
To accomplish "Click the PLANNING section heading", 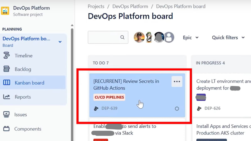I will pos(12,29).
